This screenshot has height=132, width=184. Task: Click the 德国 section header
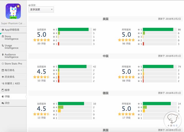click(x=105, y=93)
